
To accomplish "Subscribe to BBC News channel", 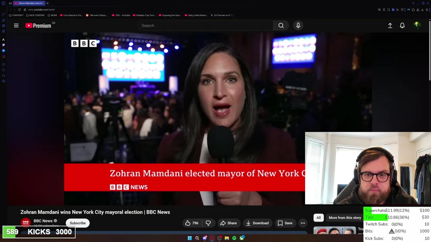I will pyautogui.click(x=78, y=223).
